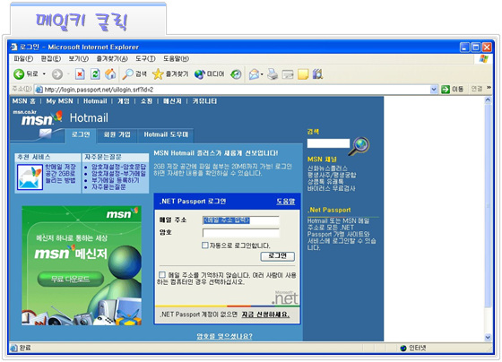Click the password input field

(241, 233)
